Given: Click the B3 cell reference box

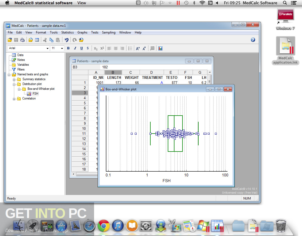Looking at the screenshot, I should [86, 67].
